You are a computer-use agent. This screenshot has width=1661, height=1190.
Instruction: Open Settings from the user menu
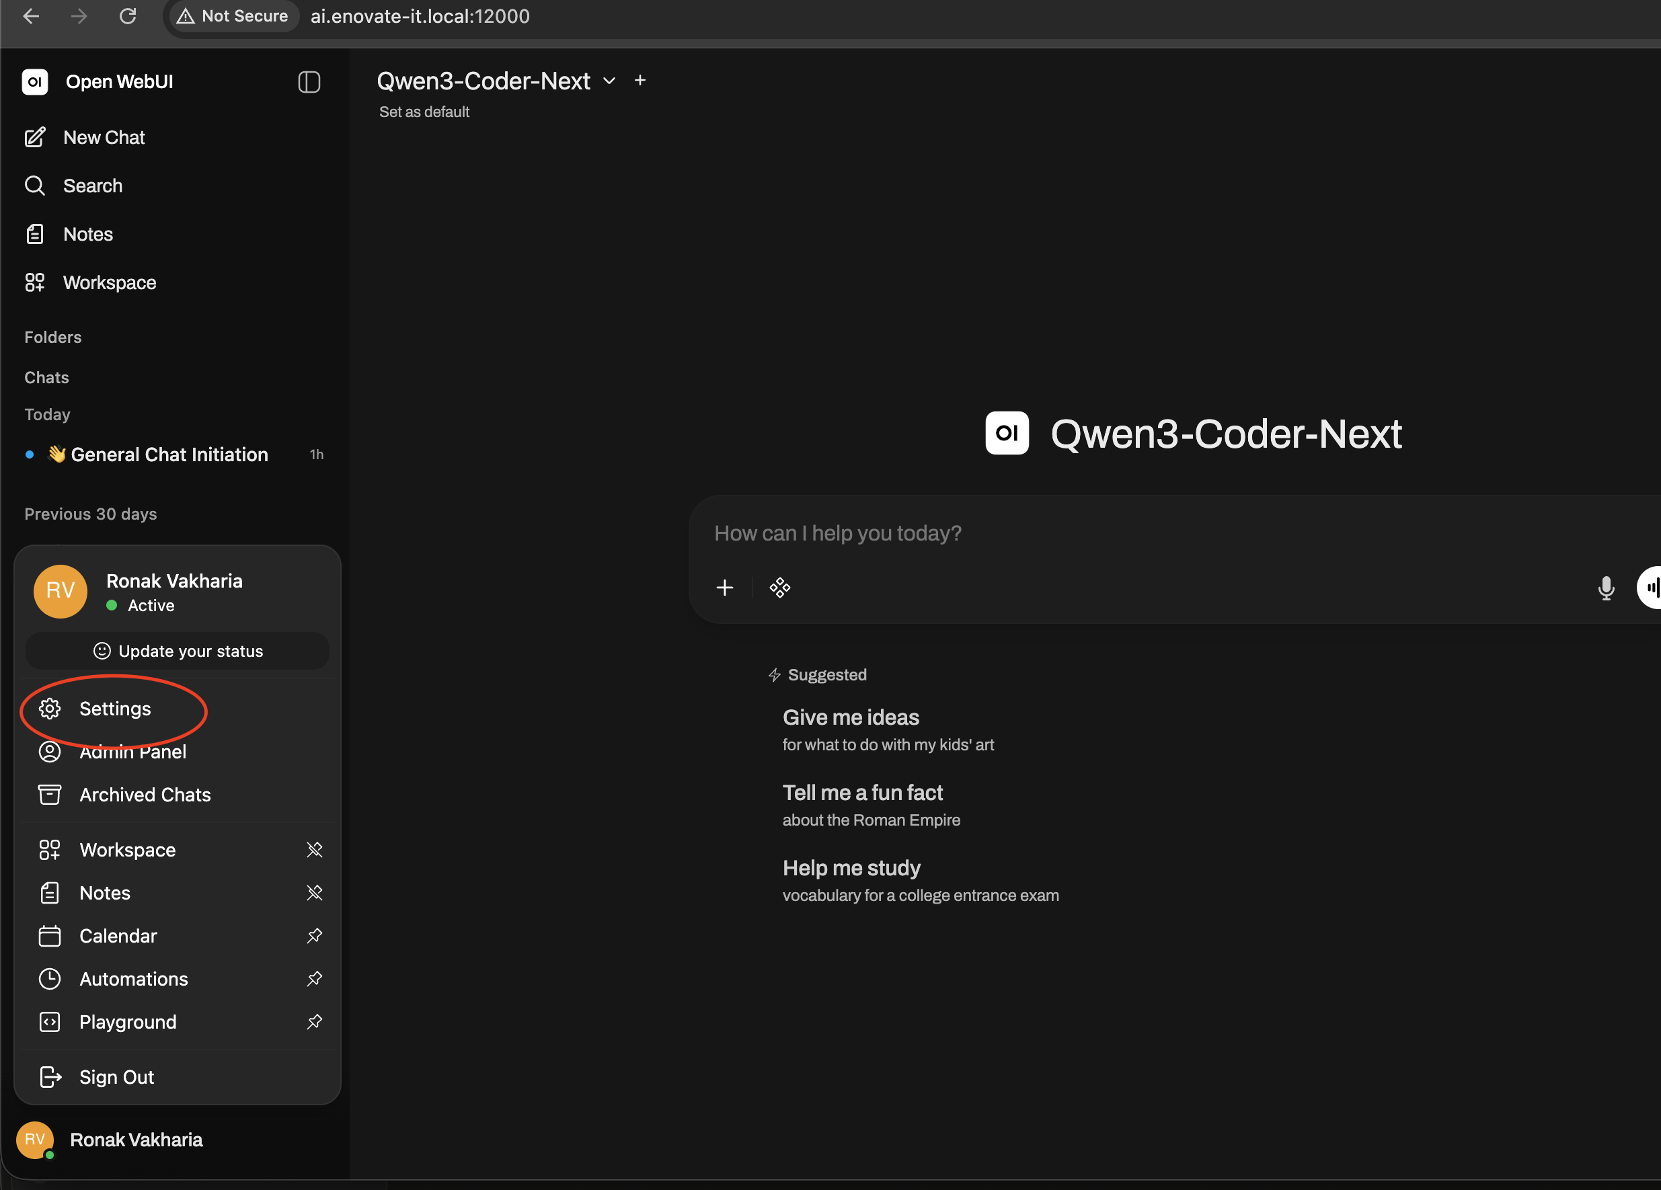(x=178, y=708)
